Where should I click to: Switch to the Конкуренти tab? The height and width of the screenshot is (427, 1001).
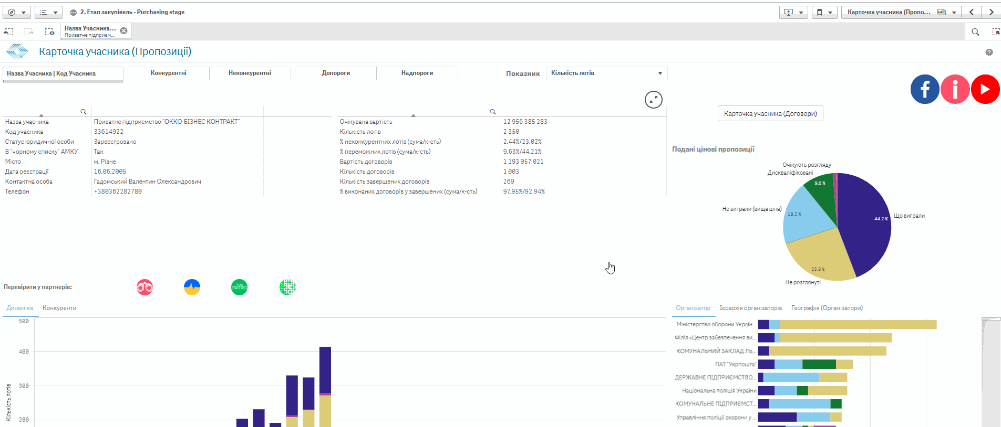59,308
